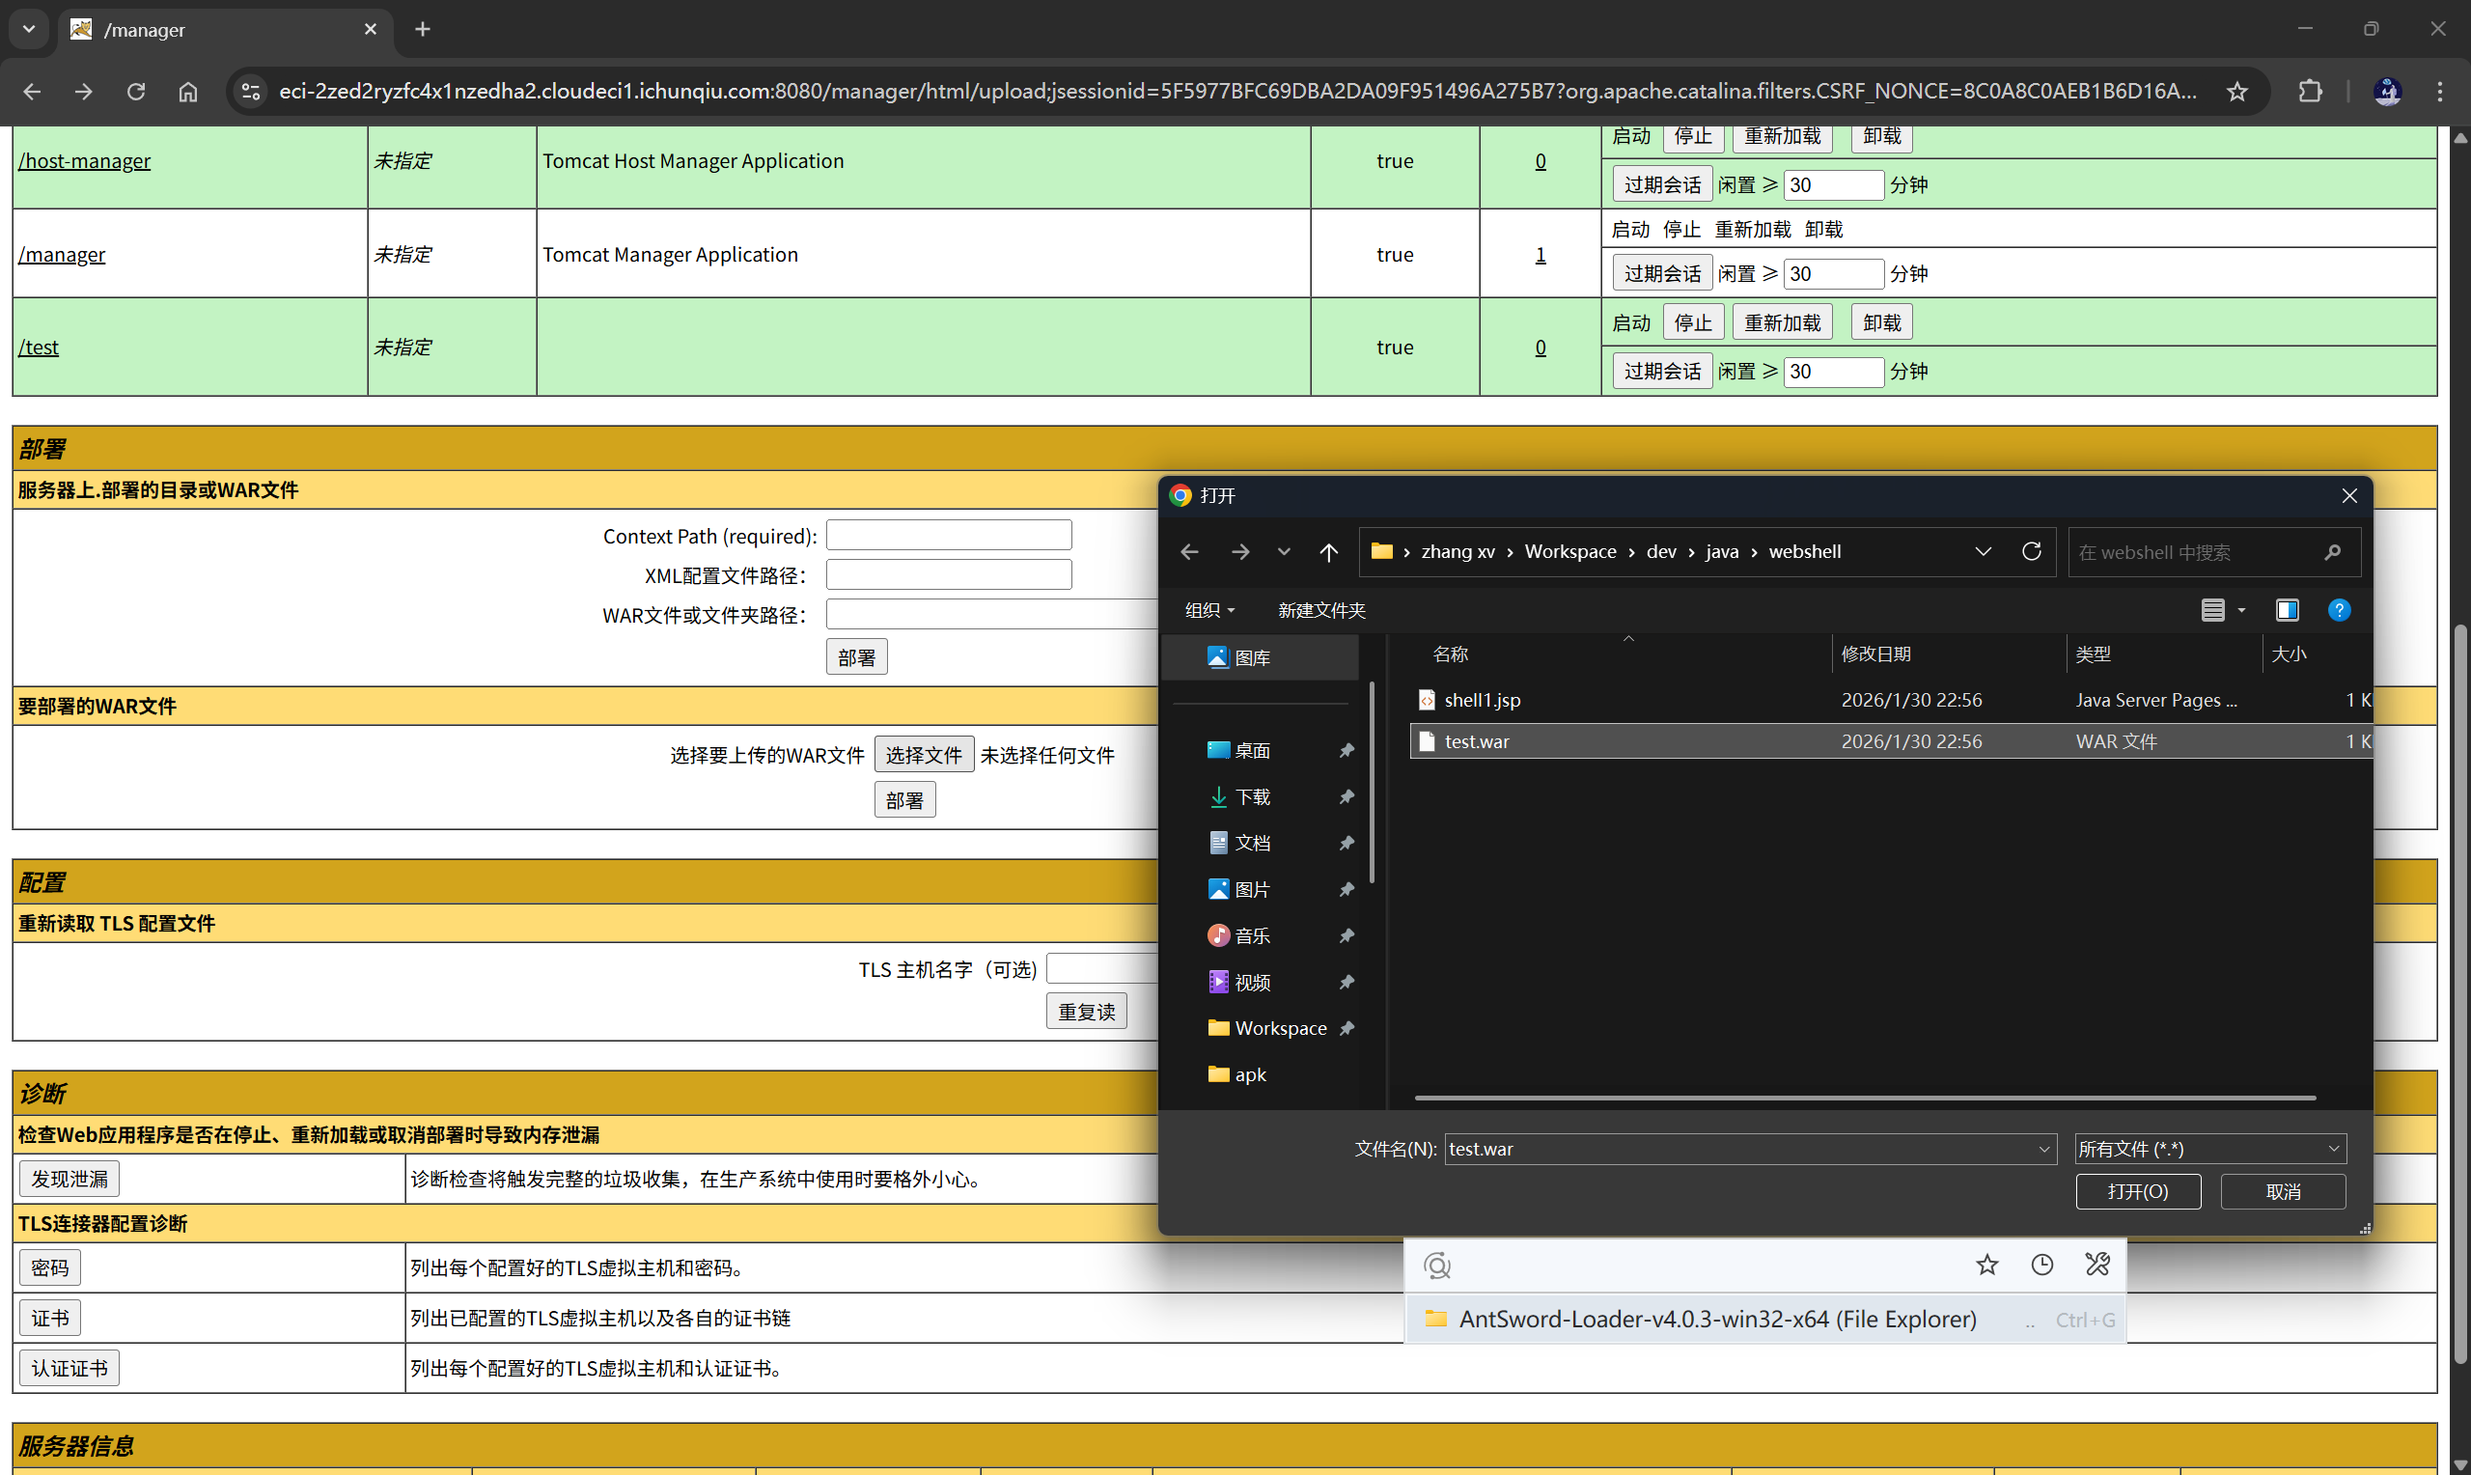Select AntSword-Loader File Explorer entry

coord(1763,1319)
